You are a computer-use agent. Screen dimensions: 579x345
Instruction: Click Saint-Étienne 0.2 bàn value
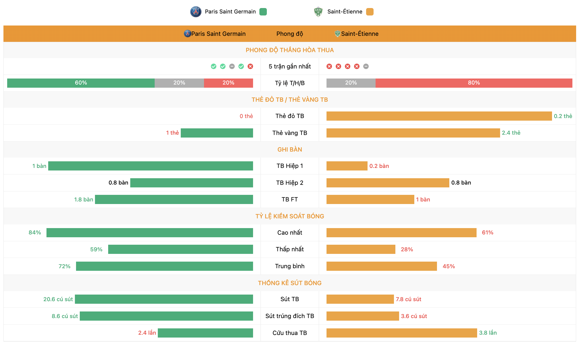pyautogui.click(x=379, y=166)
